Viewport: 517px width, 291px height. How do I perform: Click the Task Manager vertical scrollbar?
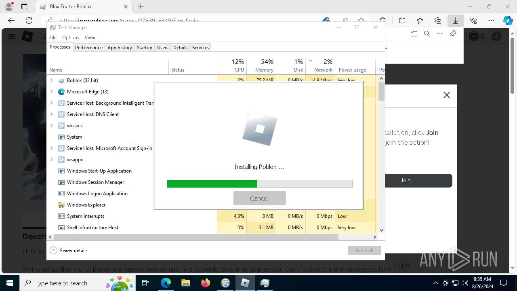tap(381, 91)
